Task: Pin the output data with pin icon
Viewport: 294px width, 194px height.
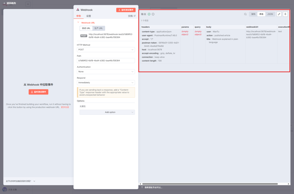Action: (285, 14)
